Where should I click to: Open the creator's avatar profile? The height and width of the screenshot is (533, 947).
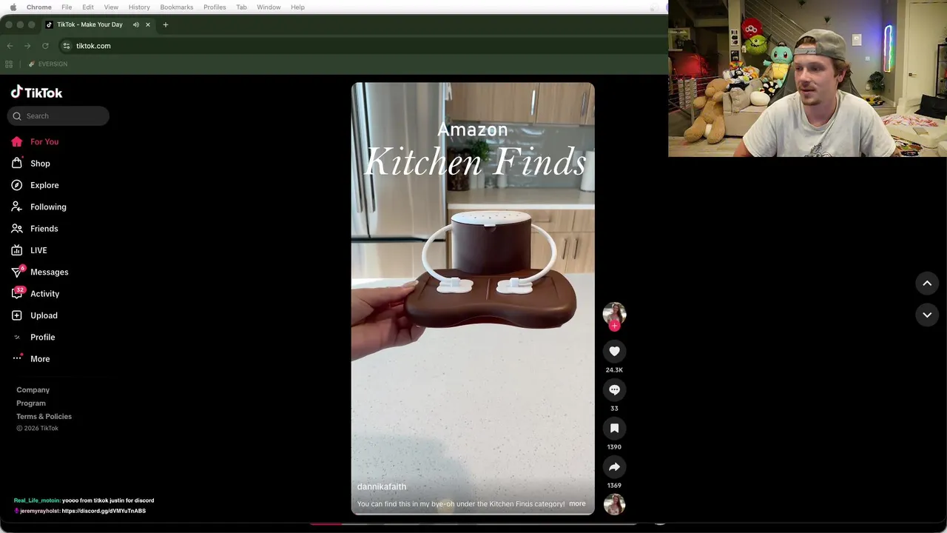[614, 313]
